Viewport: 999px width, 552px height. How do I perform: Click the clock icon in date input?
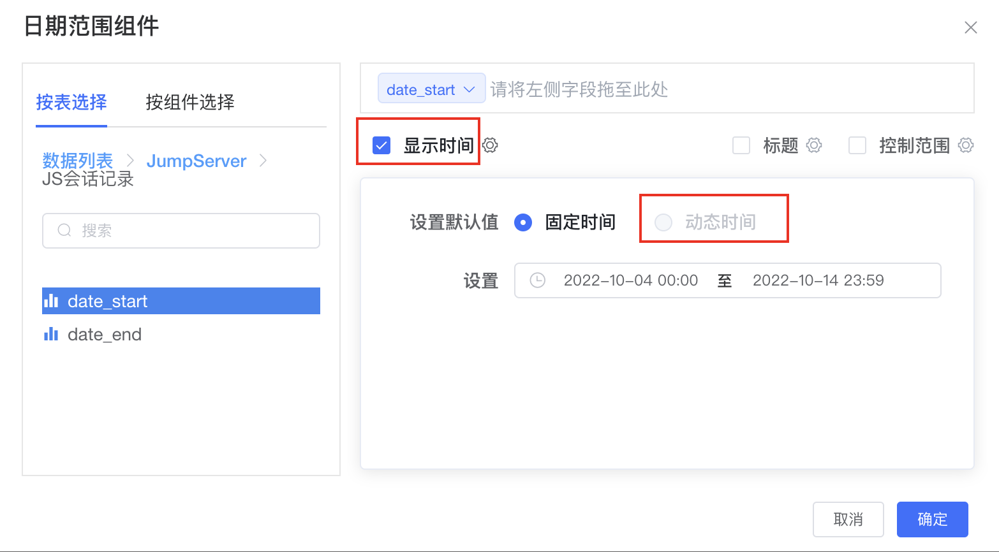[537, 280]
